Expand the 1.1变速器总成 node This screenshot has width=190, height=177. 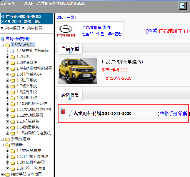tap(7, 151)
